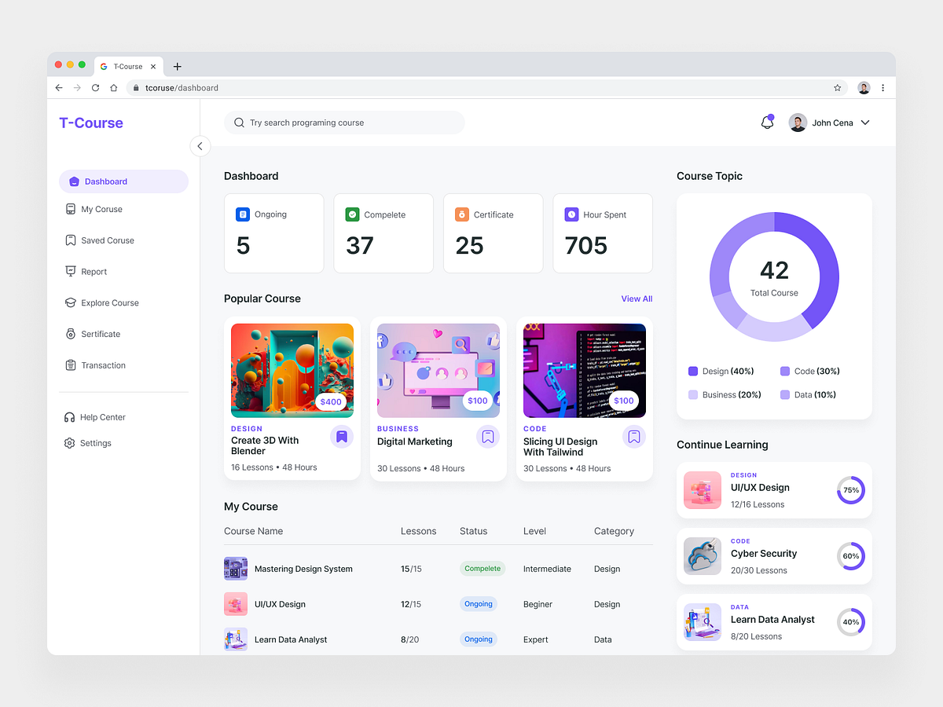This screenshot has width=943, height=707.
Task: Click the Cyber Security 60% progress ring
Action: point(850,556)
